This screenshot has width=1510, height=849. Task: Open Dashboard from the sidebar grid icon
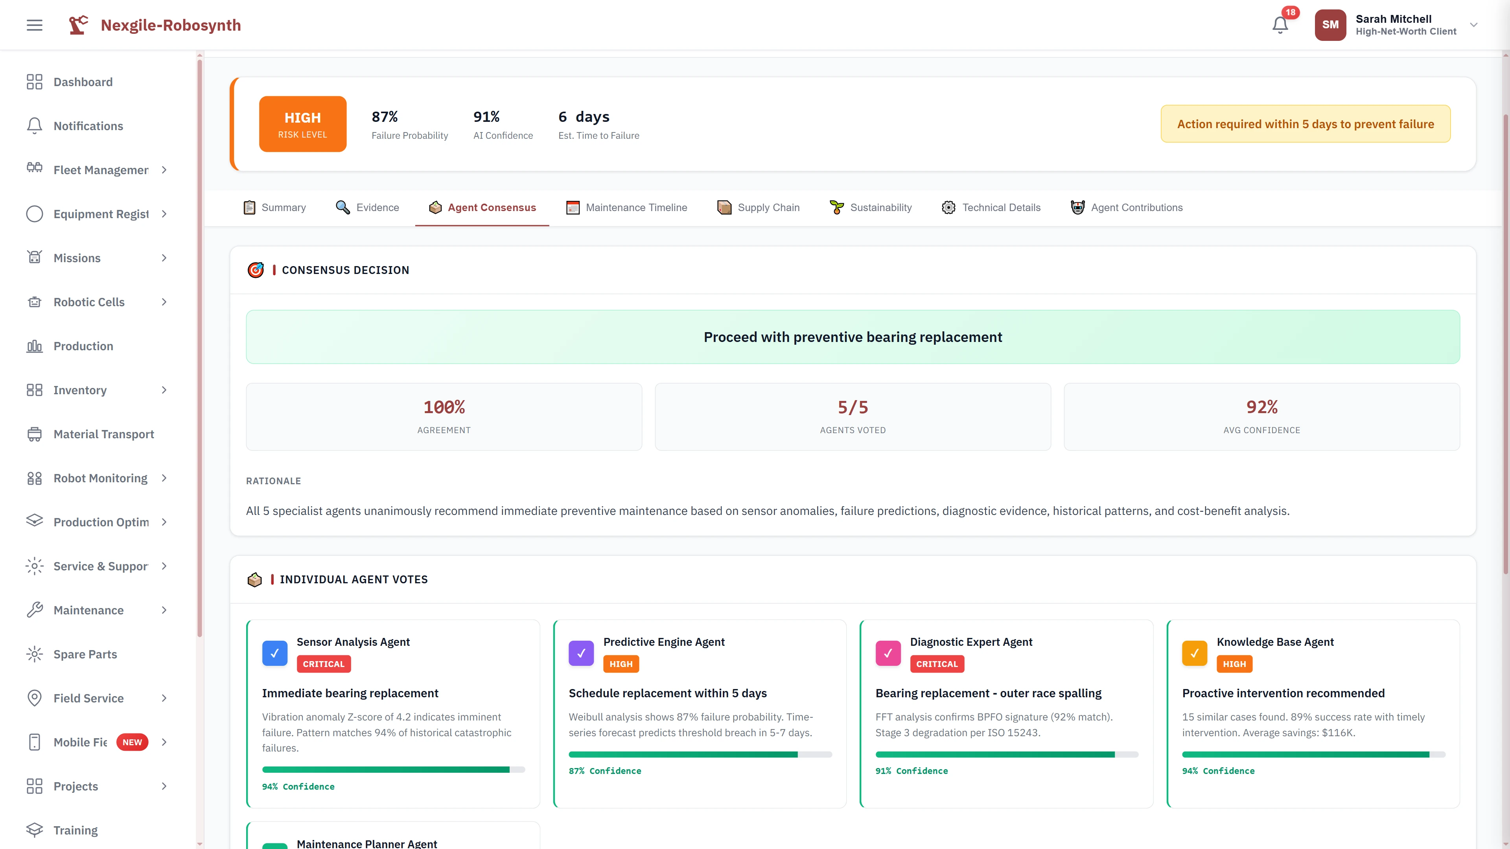[x=35, y=82]
